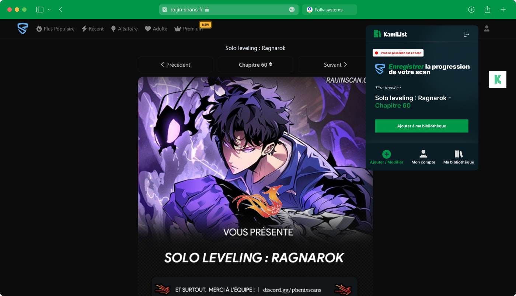Expand the sidebar dropdown chevron
The image size is (516, 296).
point(49,10)
